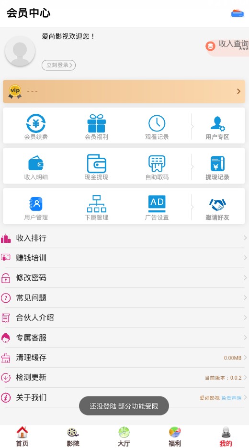Tap the 合伙人介绍 label

35,317
